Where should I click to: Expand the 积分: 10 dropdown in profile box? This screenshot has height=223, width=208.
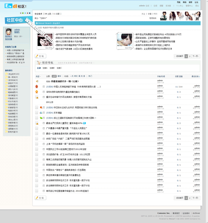click(18, 36)
